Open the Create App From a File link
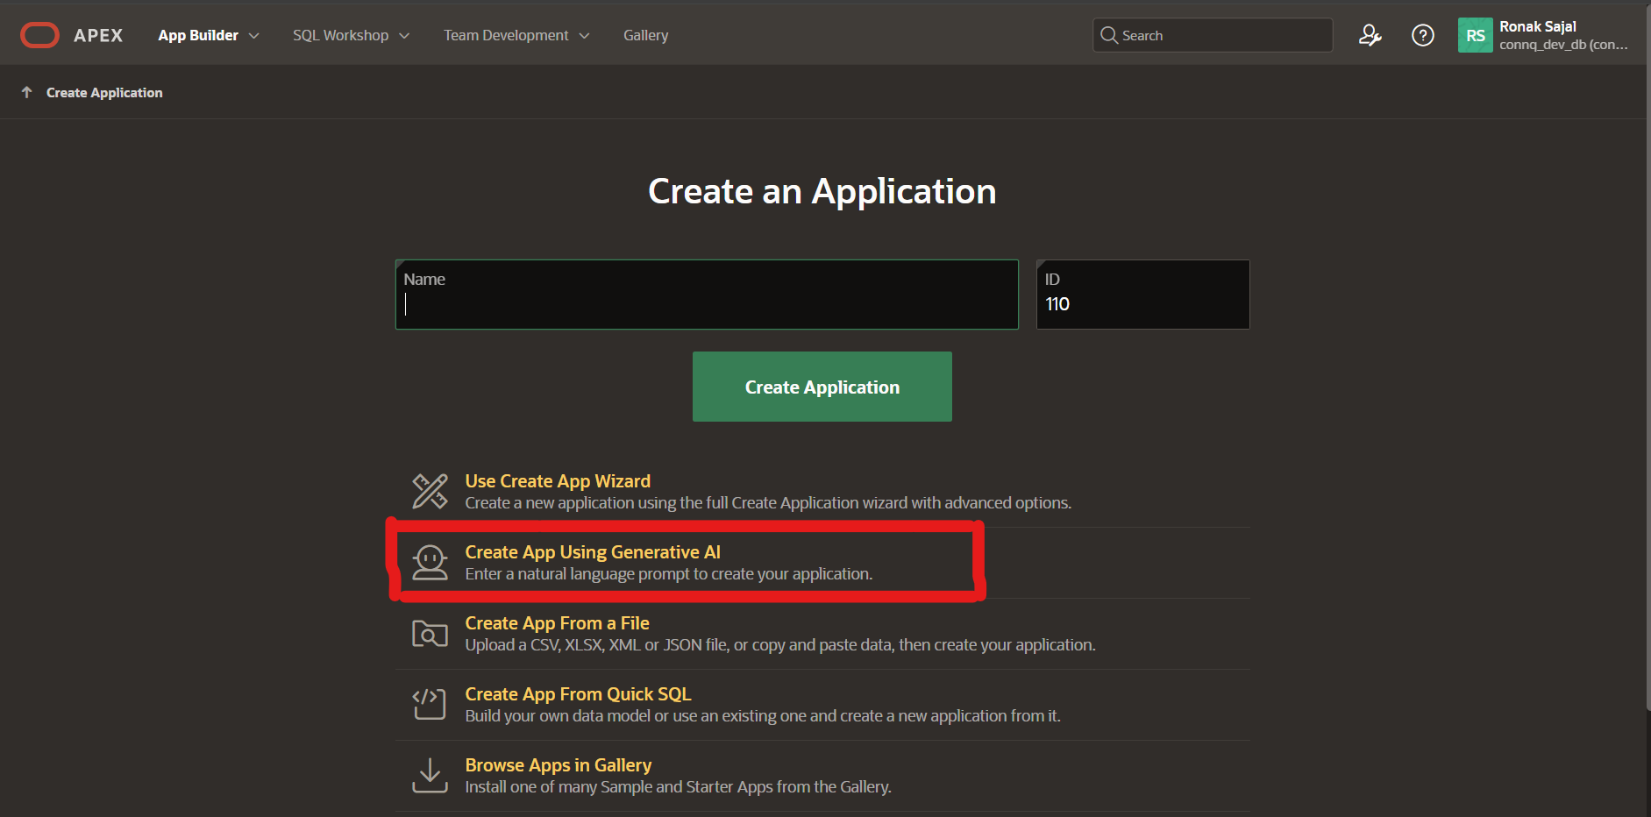 click(x=557, y=623)
